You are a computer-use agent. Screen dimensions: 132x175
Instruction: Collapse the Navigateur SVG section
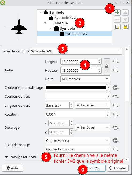(x=7, y=157)
